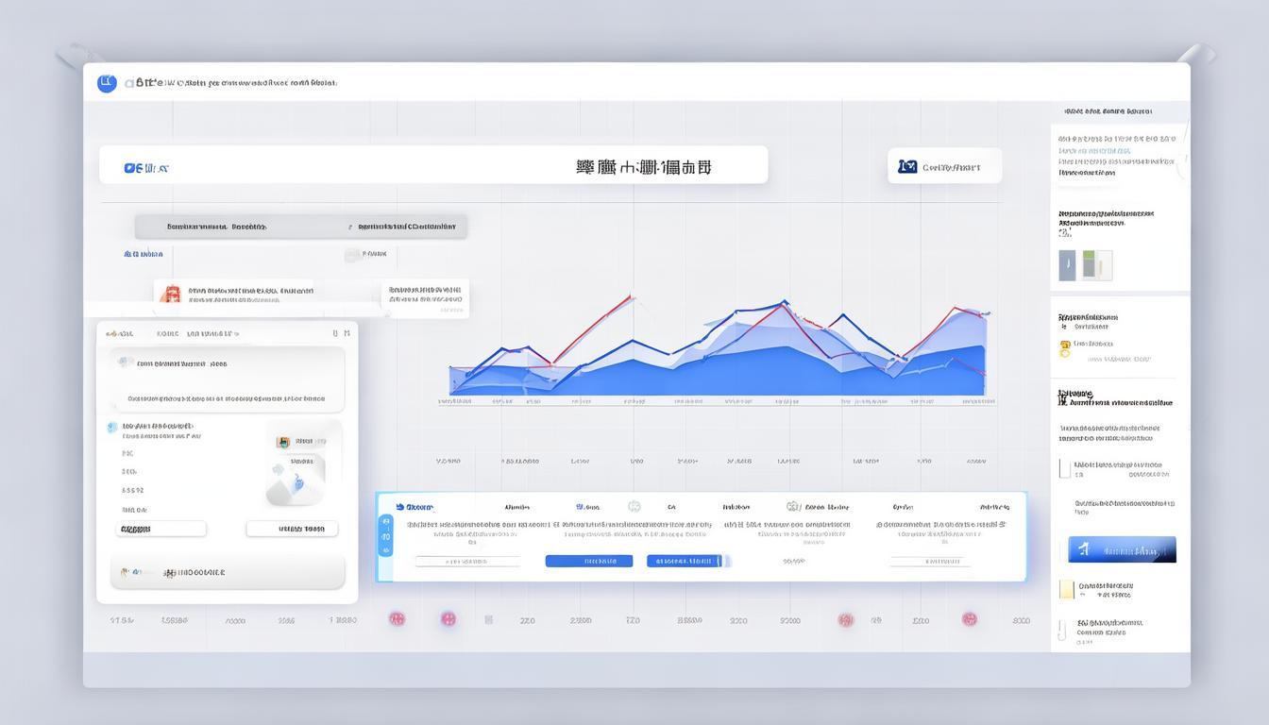Viewport: 1269px width, 725px height.
Task: Click the first solid blue button in the bottom table
Action: point(588,561)
